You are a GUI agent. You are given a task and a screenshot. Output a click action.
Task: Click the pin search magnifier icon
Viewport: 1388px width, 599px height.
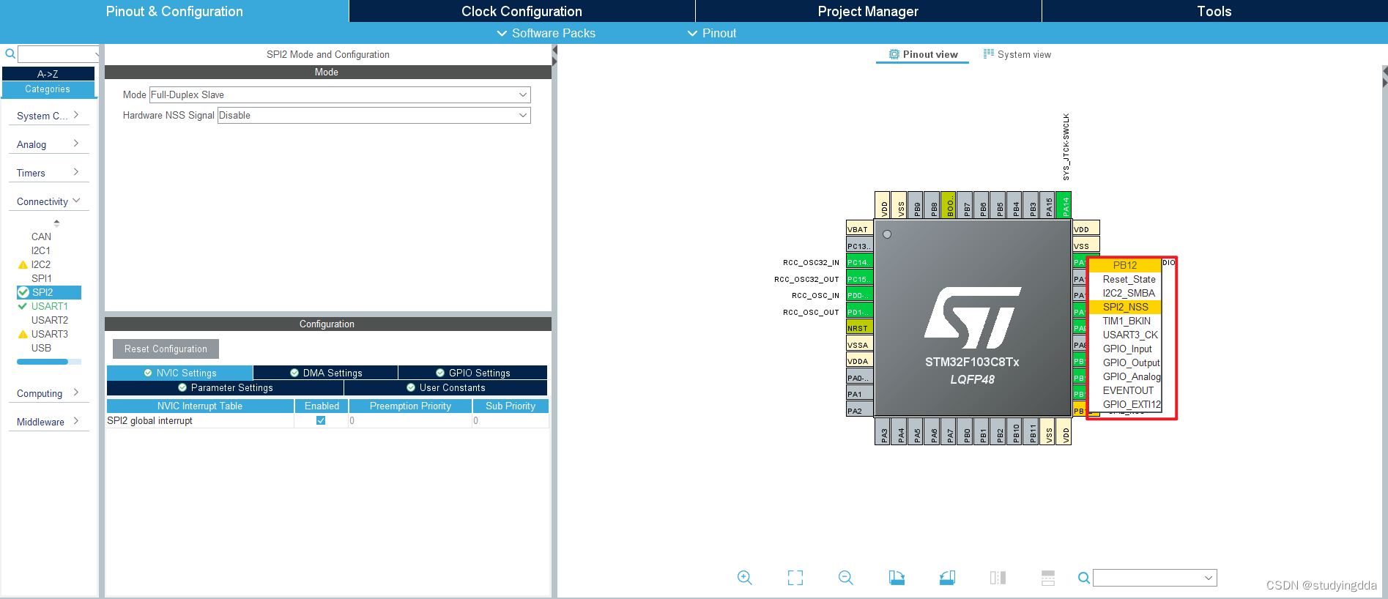tap(1083, 578)
